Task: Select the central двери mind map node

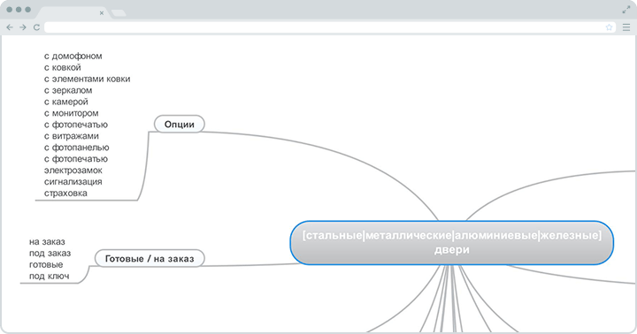Action: (452, 243)
